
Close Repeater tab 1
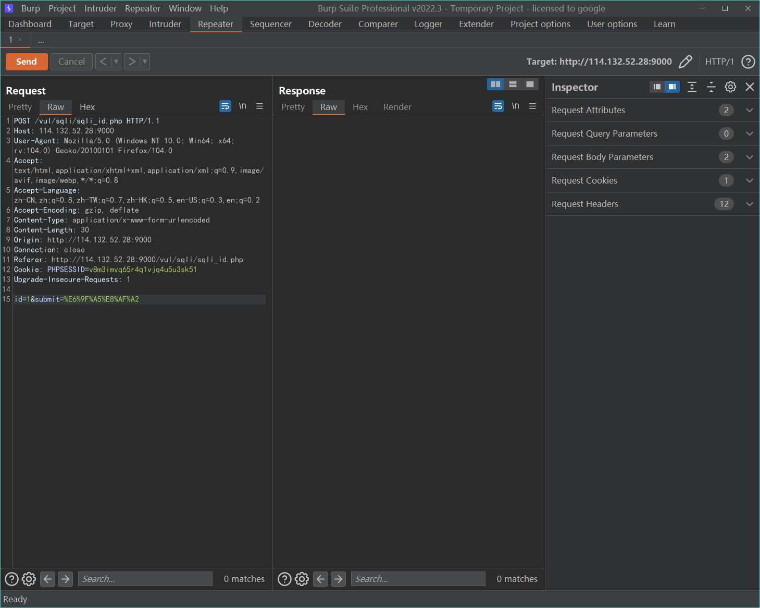click(x=20, y=40)
